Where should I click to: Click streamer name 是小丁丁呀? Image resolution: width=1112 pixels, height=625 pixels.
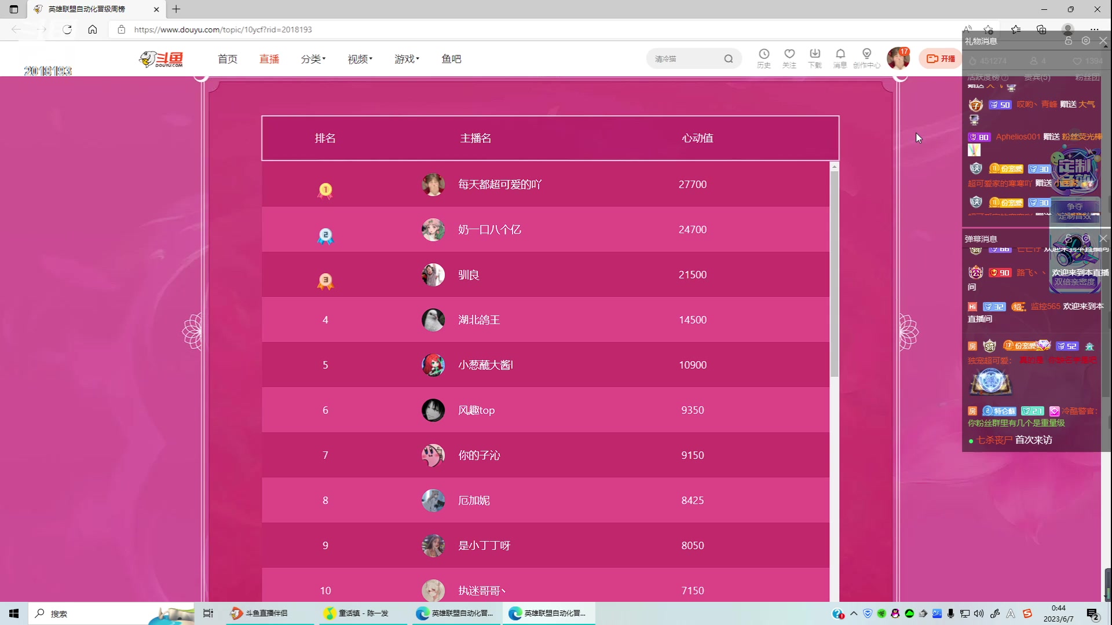coord(484,546)
